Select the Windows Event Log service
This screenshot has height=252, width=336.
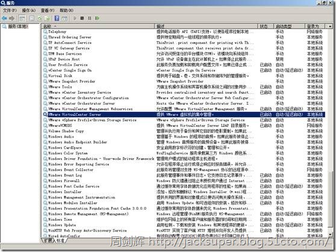65,175
